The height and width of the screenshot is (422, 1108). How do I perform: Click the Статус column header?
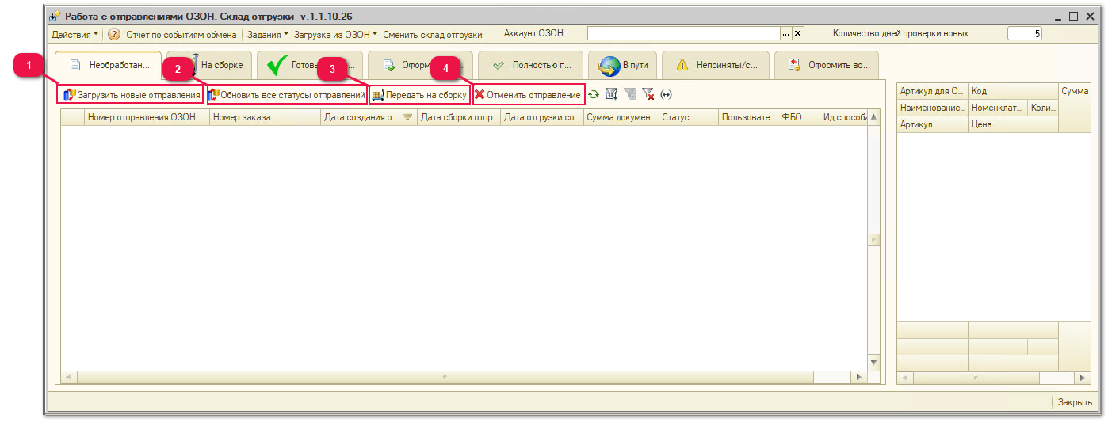pyautogui.click(x=689, y=117)
